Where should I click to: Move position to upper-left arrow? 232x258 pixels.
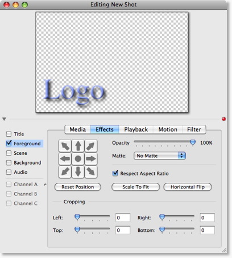coord(65,146)
